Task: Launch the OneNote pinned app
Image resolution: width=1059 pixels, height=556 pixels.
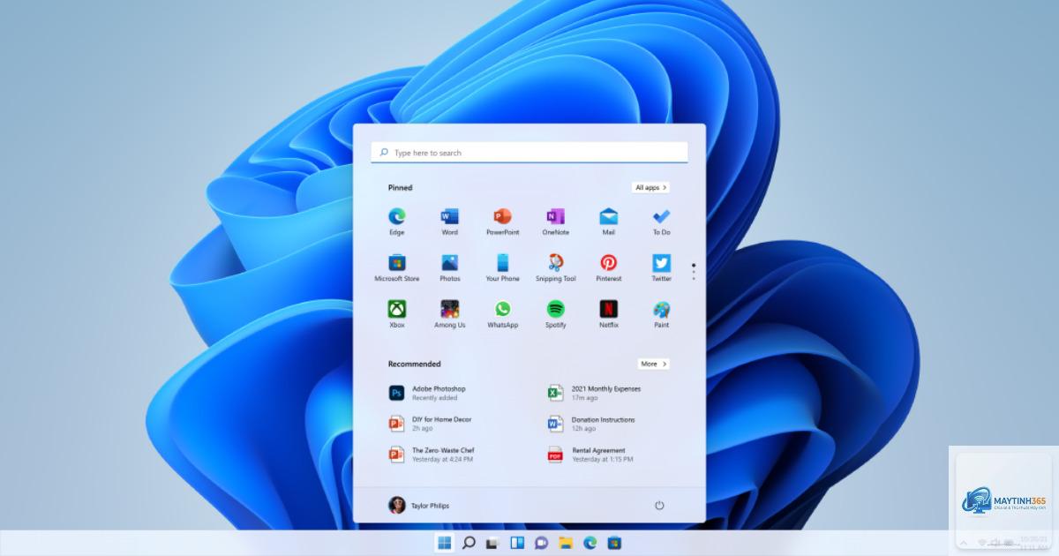Action: 556,221
